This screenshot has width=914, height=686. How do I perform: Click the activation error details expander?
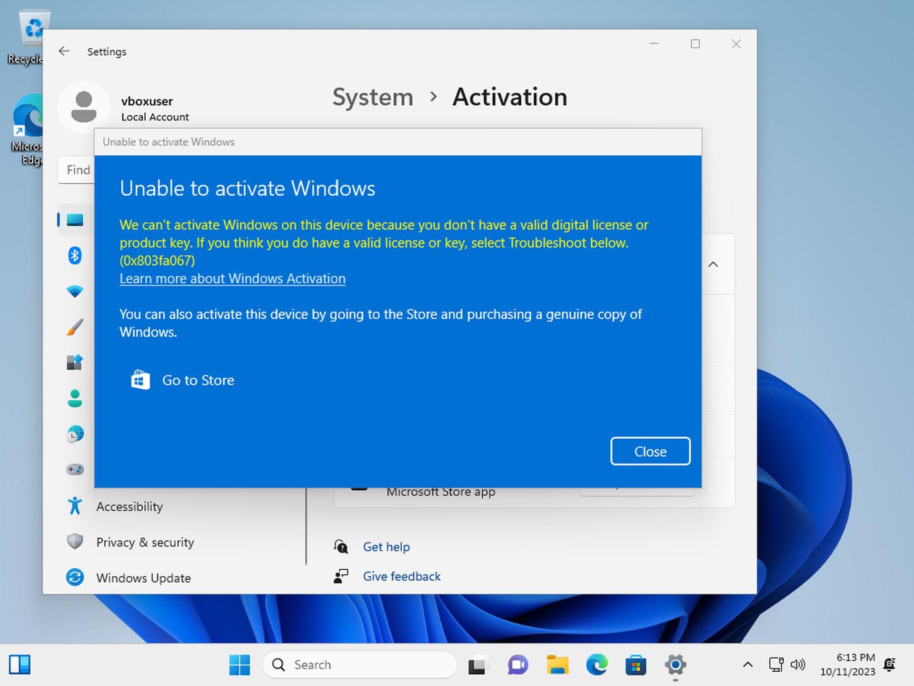[x=713, y=264]
